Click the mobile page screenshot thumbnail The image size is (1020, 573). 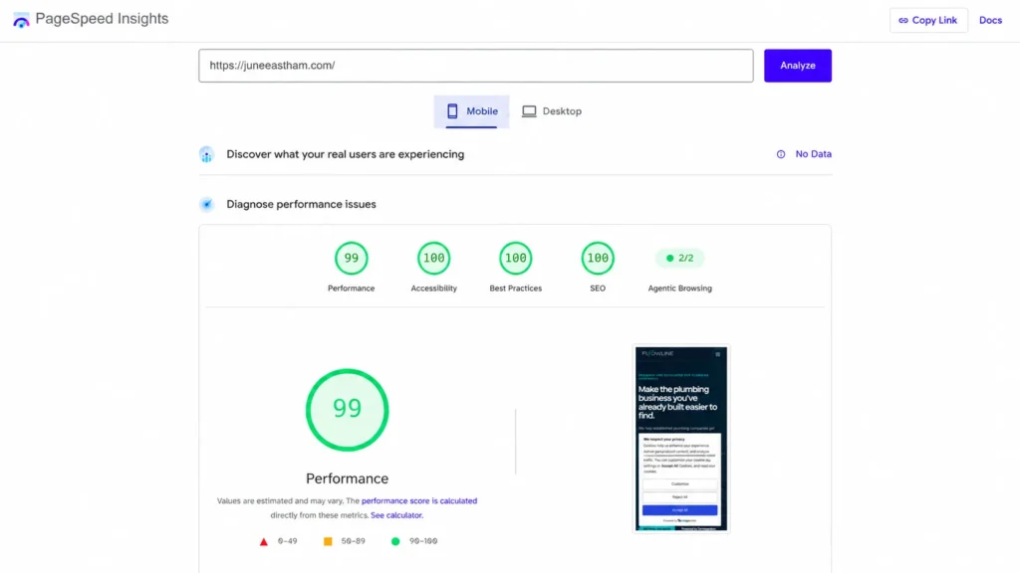point(681,439)
